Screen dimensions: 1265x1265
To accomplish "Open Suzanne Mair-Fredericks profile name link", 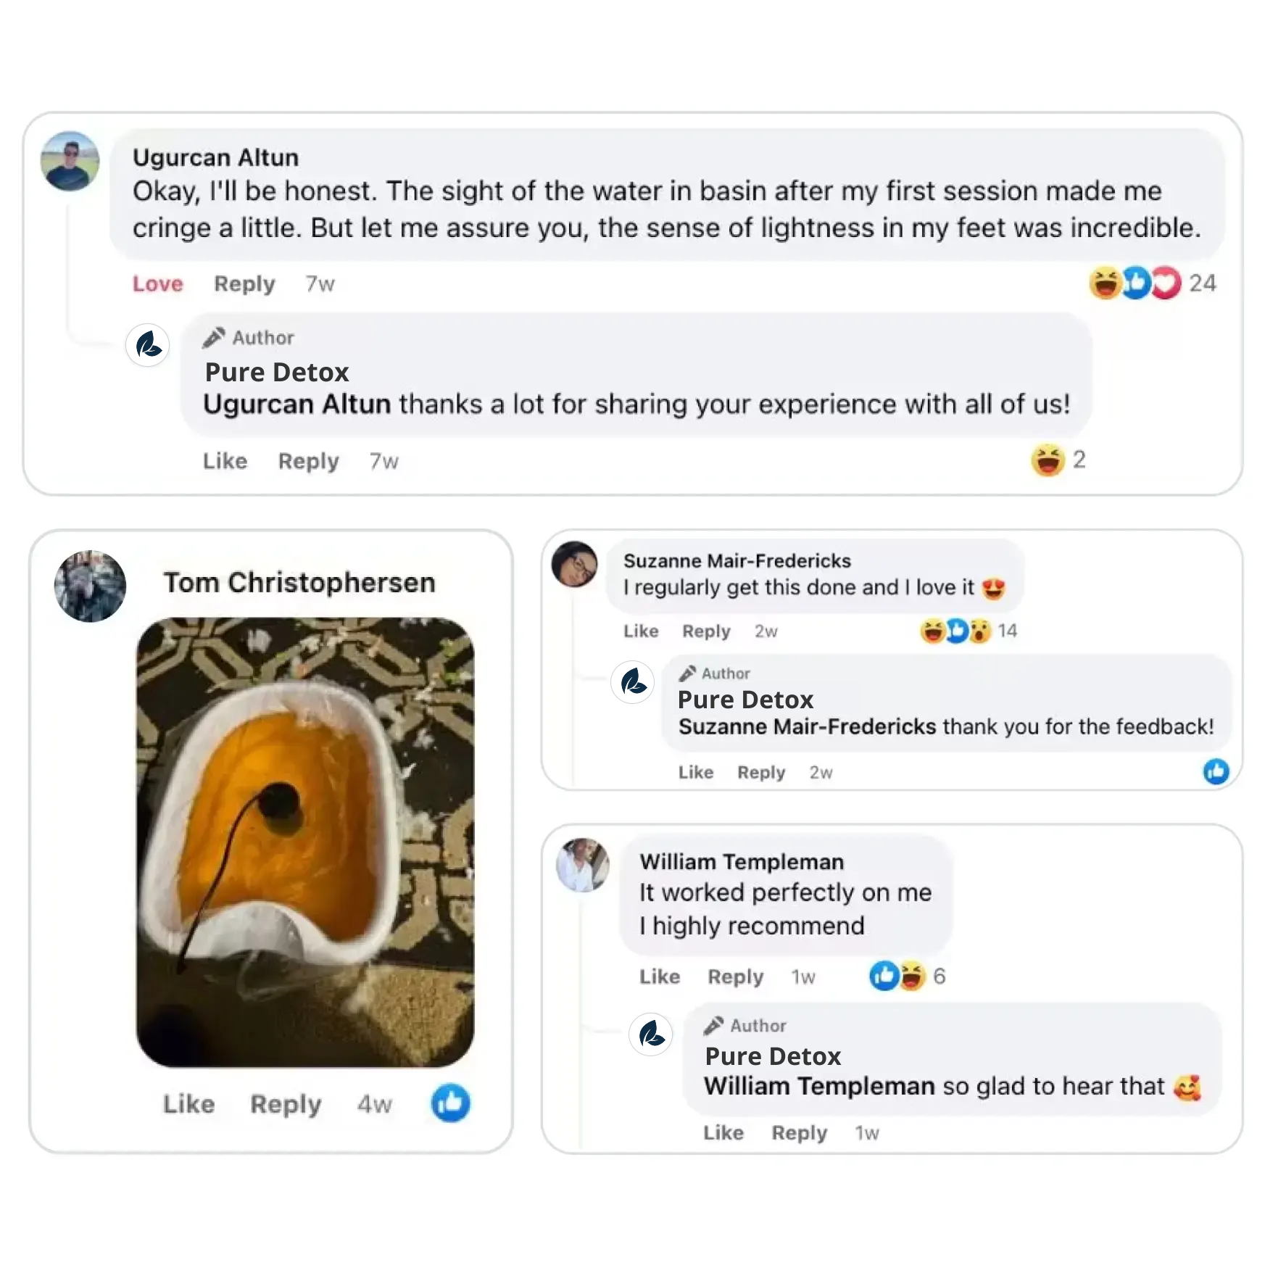I will tap(737, 560).
